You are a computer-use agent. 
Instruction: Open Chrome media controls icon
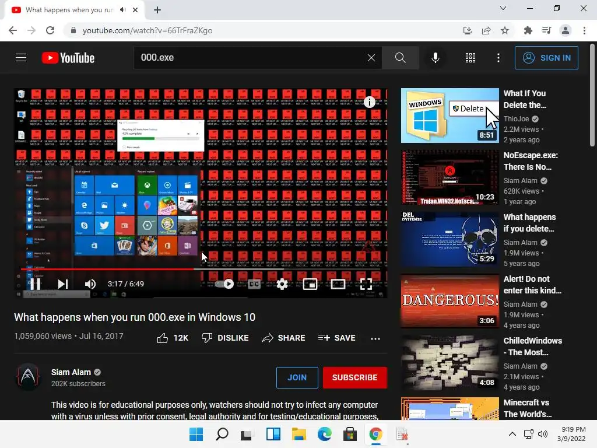click(546, 30)
